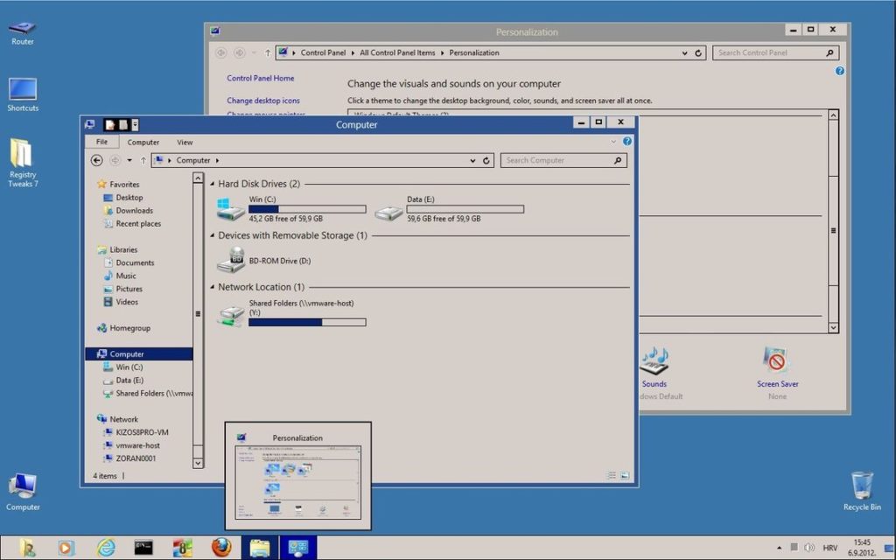The image size is (896, 560).
Task: Launch Firefox from the taskbar
Action: pos(221,547)
